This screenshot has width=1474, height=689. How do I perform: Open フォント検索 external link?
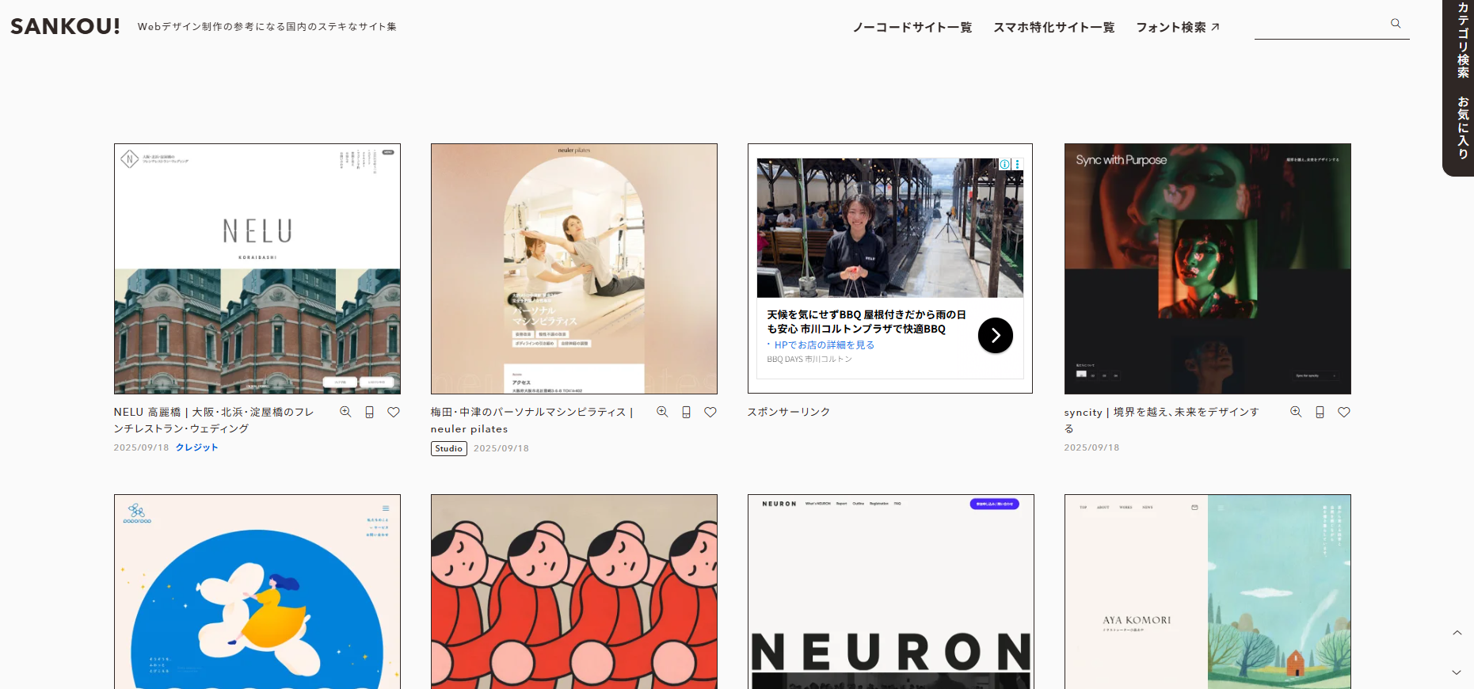(1177, 27)
